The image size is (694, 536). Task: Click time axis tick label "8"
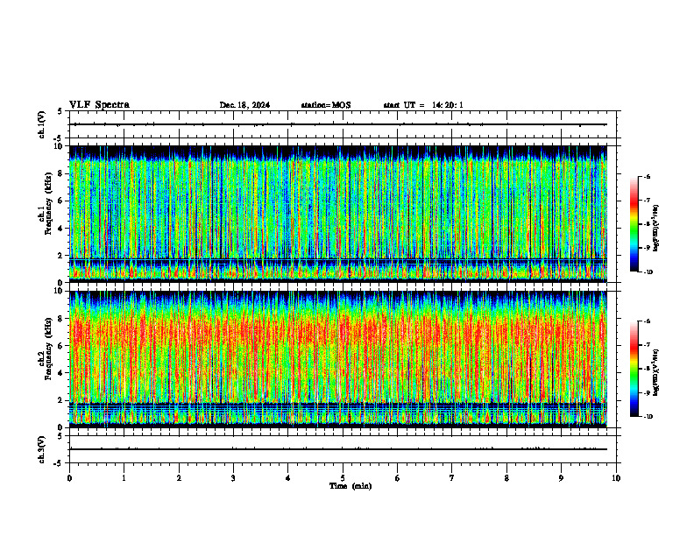click(x=506, y=478)
